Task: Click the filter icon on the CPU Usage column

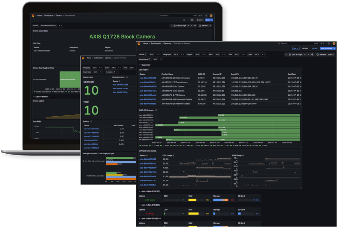Action: [x=174, y=156]
